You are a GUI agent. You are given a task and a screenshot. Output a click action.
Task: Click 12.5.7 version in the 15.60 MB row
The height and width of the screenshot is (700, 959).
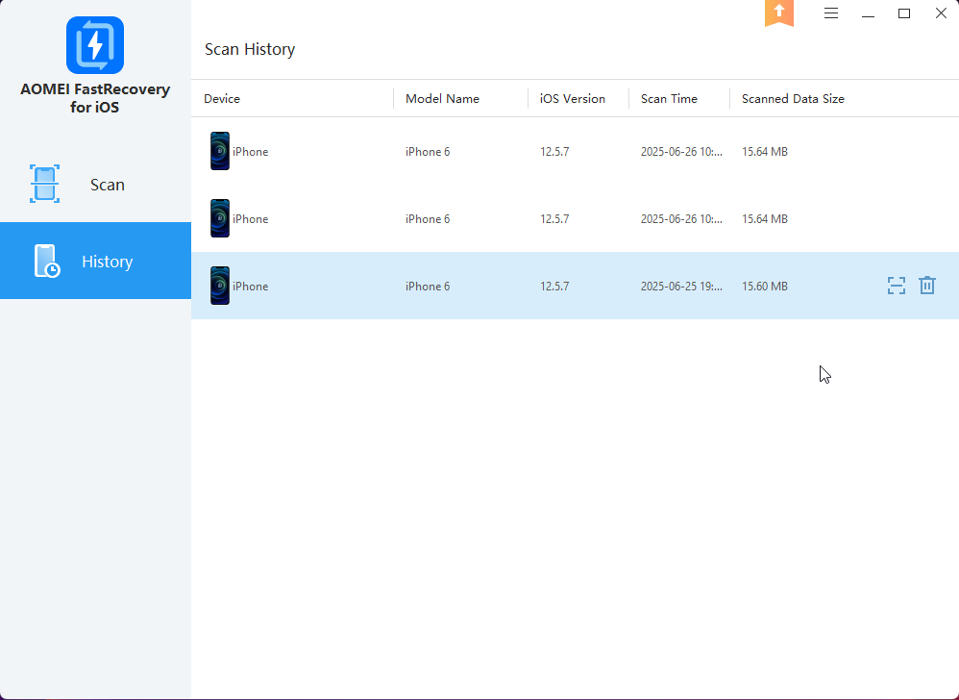(554, 287)
